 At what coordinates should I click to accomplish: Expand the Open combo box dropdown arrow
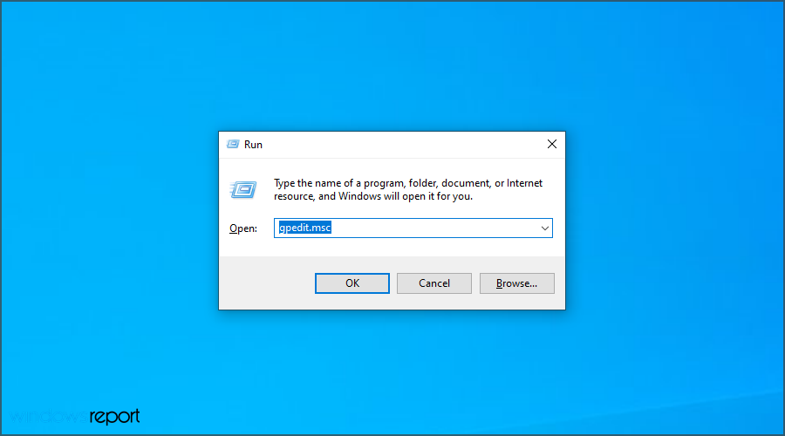click(x=544, y=228)
